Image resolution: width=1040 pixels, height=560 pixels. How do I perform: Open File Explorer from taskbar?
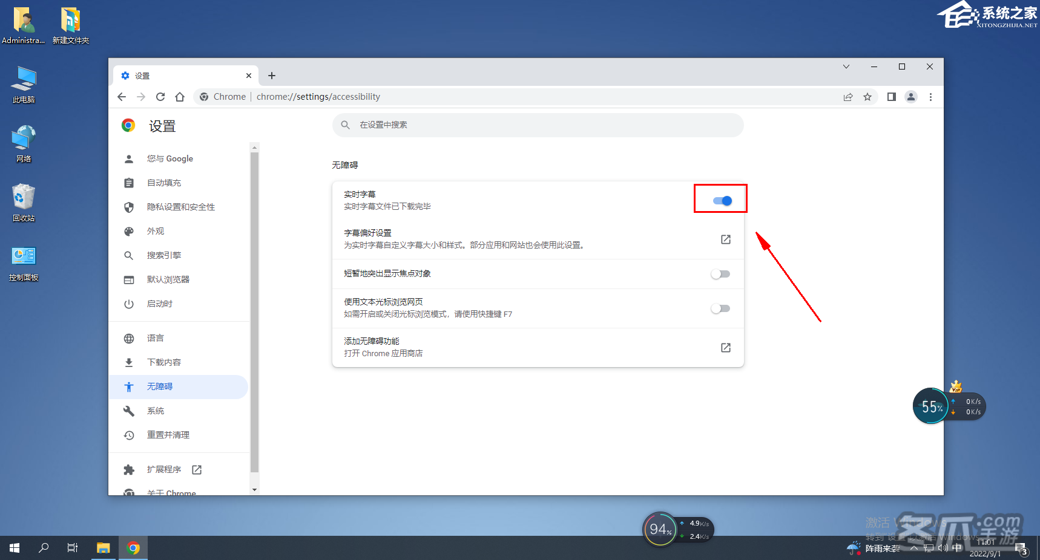[104, 548]
